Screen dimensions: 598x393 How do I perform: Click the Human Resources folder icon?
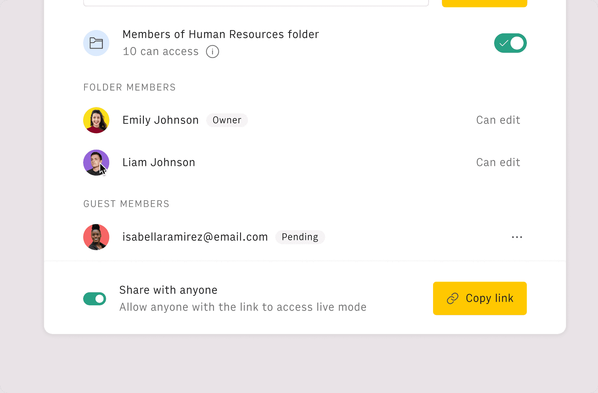(96, 43)
